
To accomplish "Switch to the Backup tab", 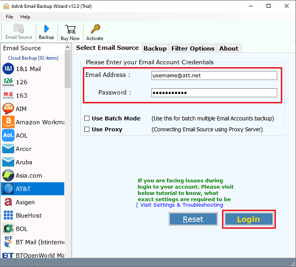I will 155,49.
